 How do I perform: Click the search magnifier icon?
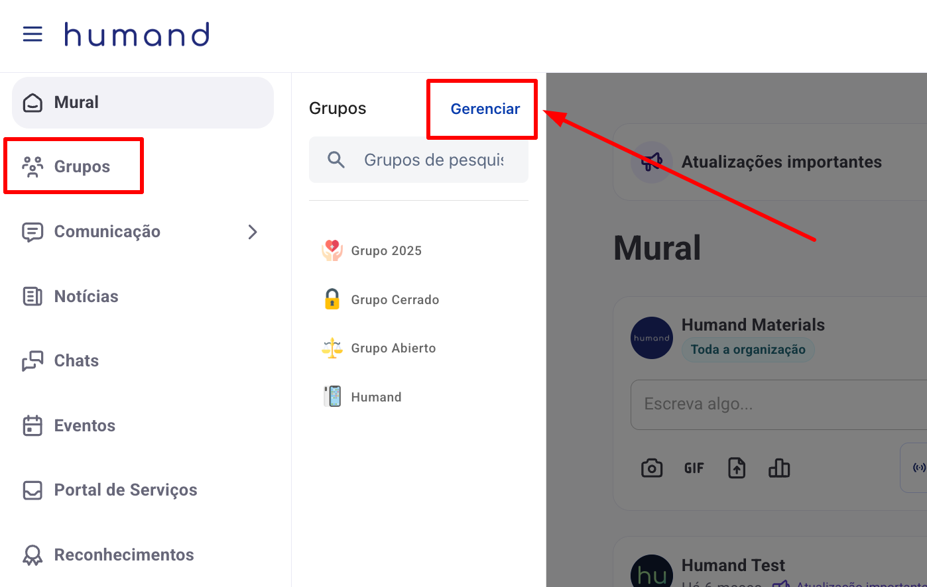[336, 160]
